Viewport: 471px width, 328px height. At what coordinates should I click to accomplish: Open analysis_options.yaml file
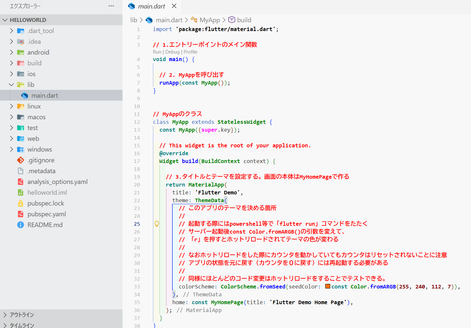coord(61,182)
